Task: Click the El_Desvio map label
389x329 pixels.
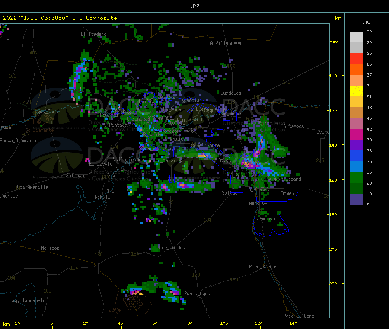Action: [101, 164]
